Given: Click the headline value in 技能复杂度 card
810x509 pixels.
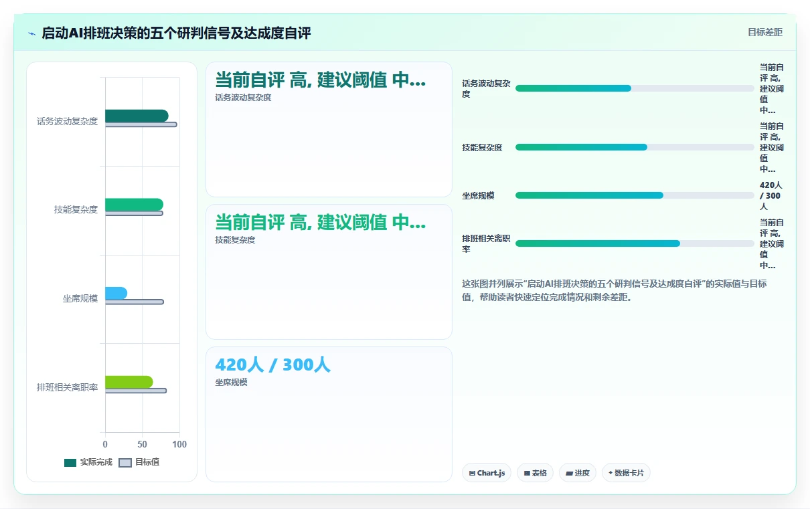Looking at the screenshot, I should (x=320, y=222).
